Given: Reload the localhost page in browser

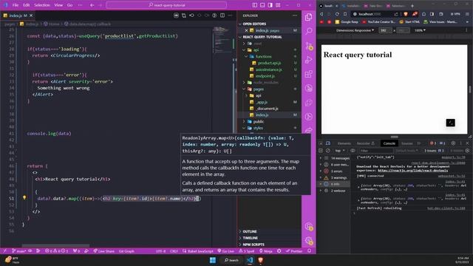Looking at the screenshot, I should click(x=337, y=14).
